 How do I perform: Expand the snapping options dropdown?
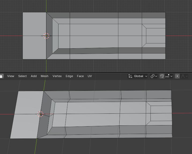click(169, 76)
